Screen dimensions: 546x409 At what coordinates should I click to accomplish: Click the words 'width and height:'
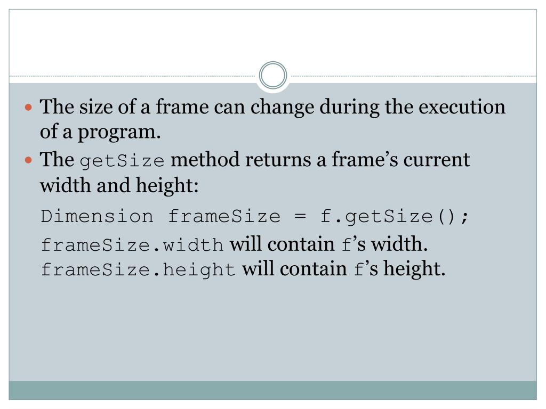click(x=119, y=185)
